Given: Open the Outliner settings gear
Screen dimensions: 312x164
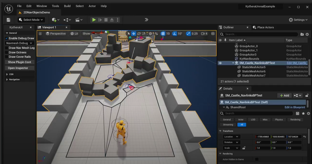Looking at the screenshot, I should point(306,34).
